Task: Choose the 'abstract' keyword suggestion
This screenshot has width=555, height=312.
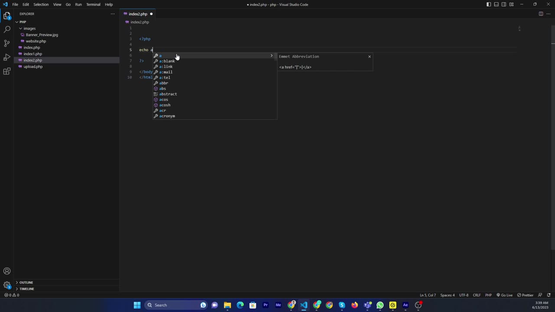Action: tap(215, 94)
